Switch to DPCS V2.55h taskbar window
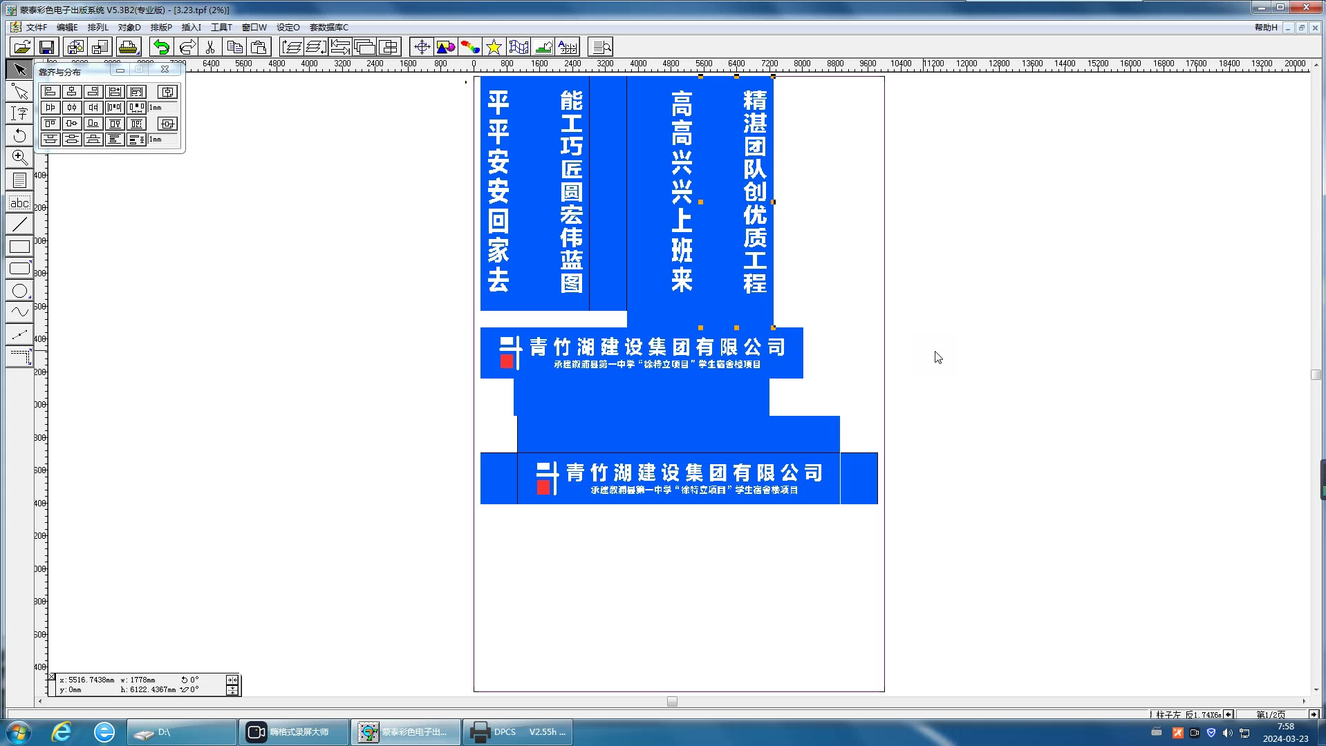 pyautogui.click(x=519, y=732)
